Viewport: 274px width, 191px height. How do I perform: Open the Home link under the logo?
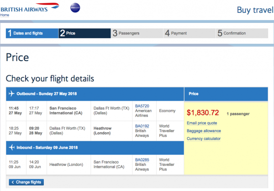click(5, 15)
